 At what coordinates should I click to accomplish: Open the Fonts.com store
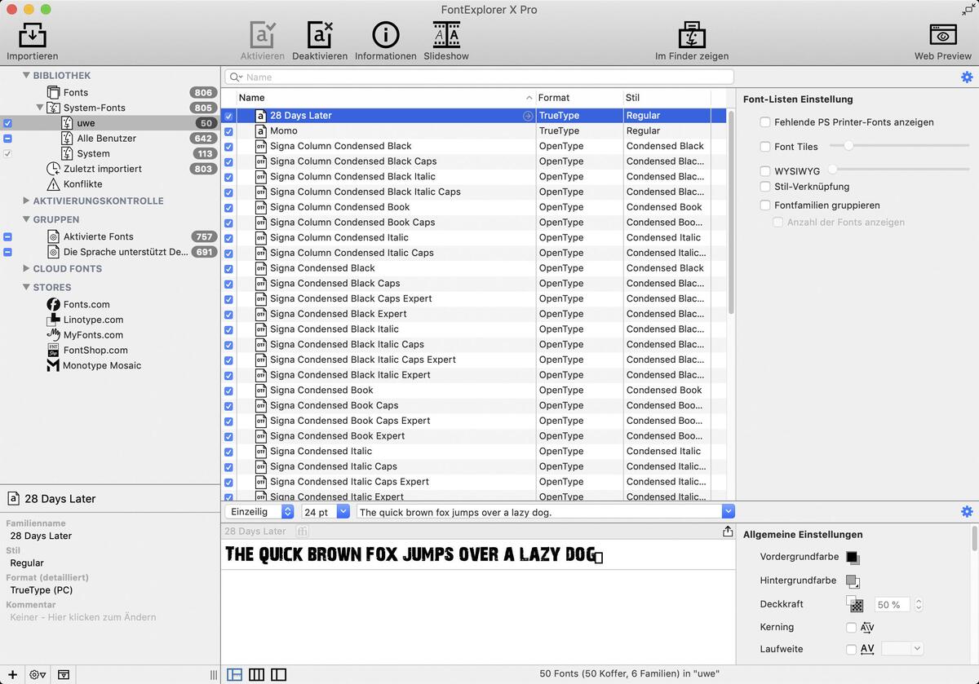(x=86, y=304)
